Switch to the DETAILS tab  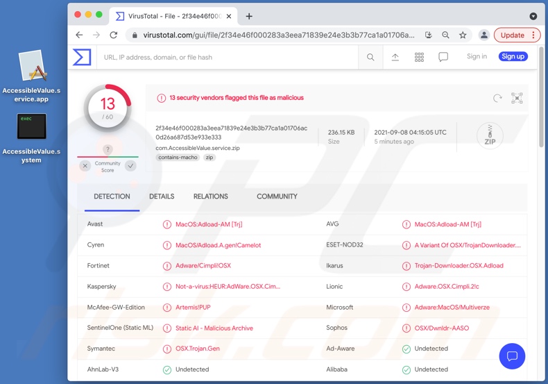(162, 197)
